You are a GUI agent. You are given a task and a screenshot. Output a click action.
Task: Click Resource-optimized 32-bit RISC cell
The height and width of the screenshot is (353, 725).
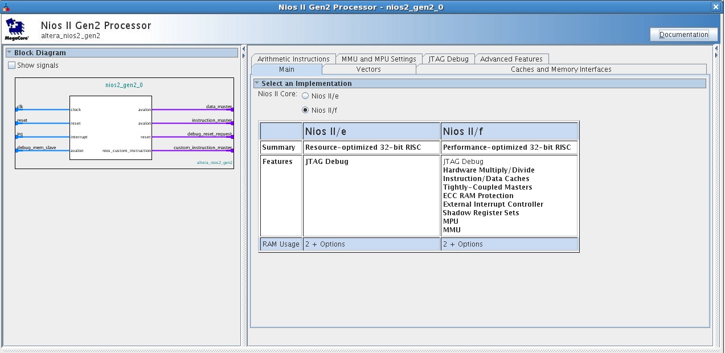pos(371,147)
